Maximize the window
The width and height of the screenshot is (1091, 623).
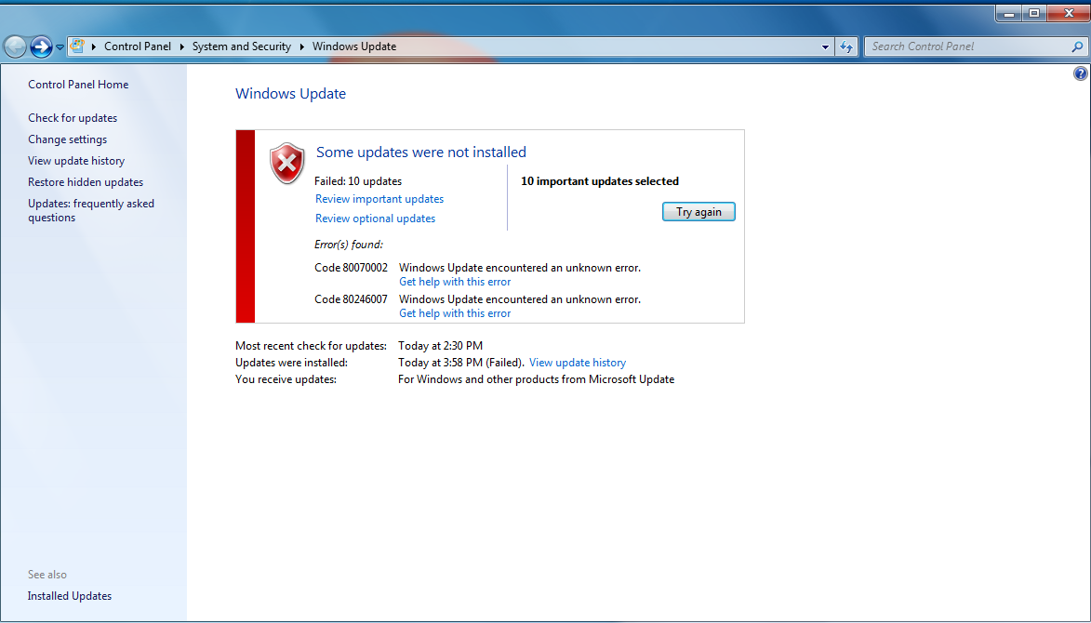[x=1034, y=13]
